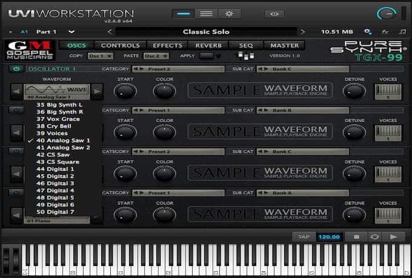The width and height of the screenshot is (412, 278).
Task: Toggle Oscillator 1 power button
Action: click(x=16, y=69)
